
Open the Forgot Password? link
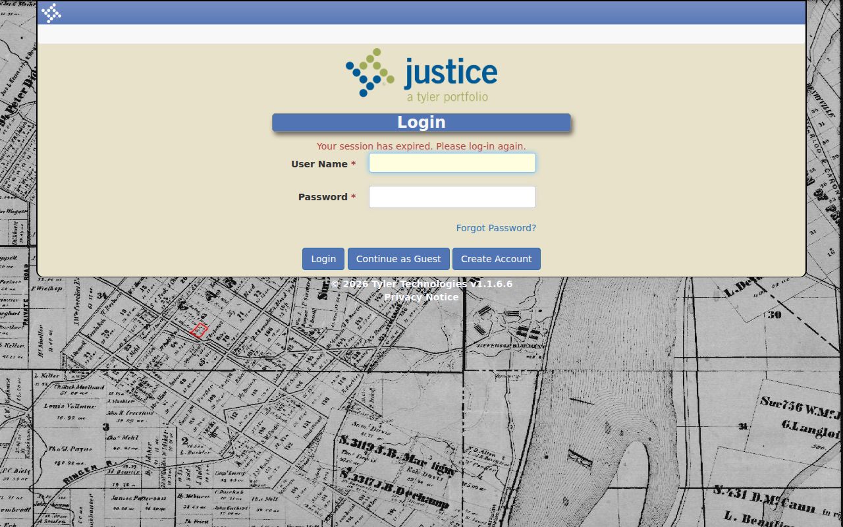tap(496, 228)
